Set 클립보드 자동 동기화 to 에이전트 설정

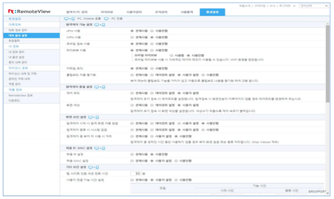tap(152, 75)
